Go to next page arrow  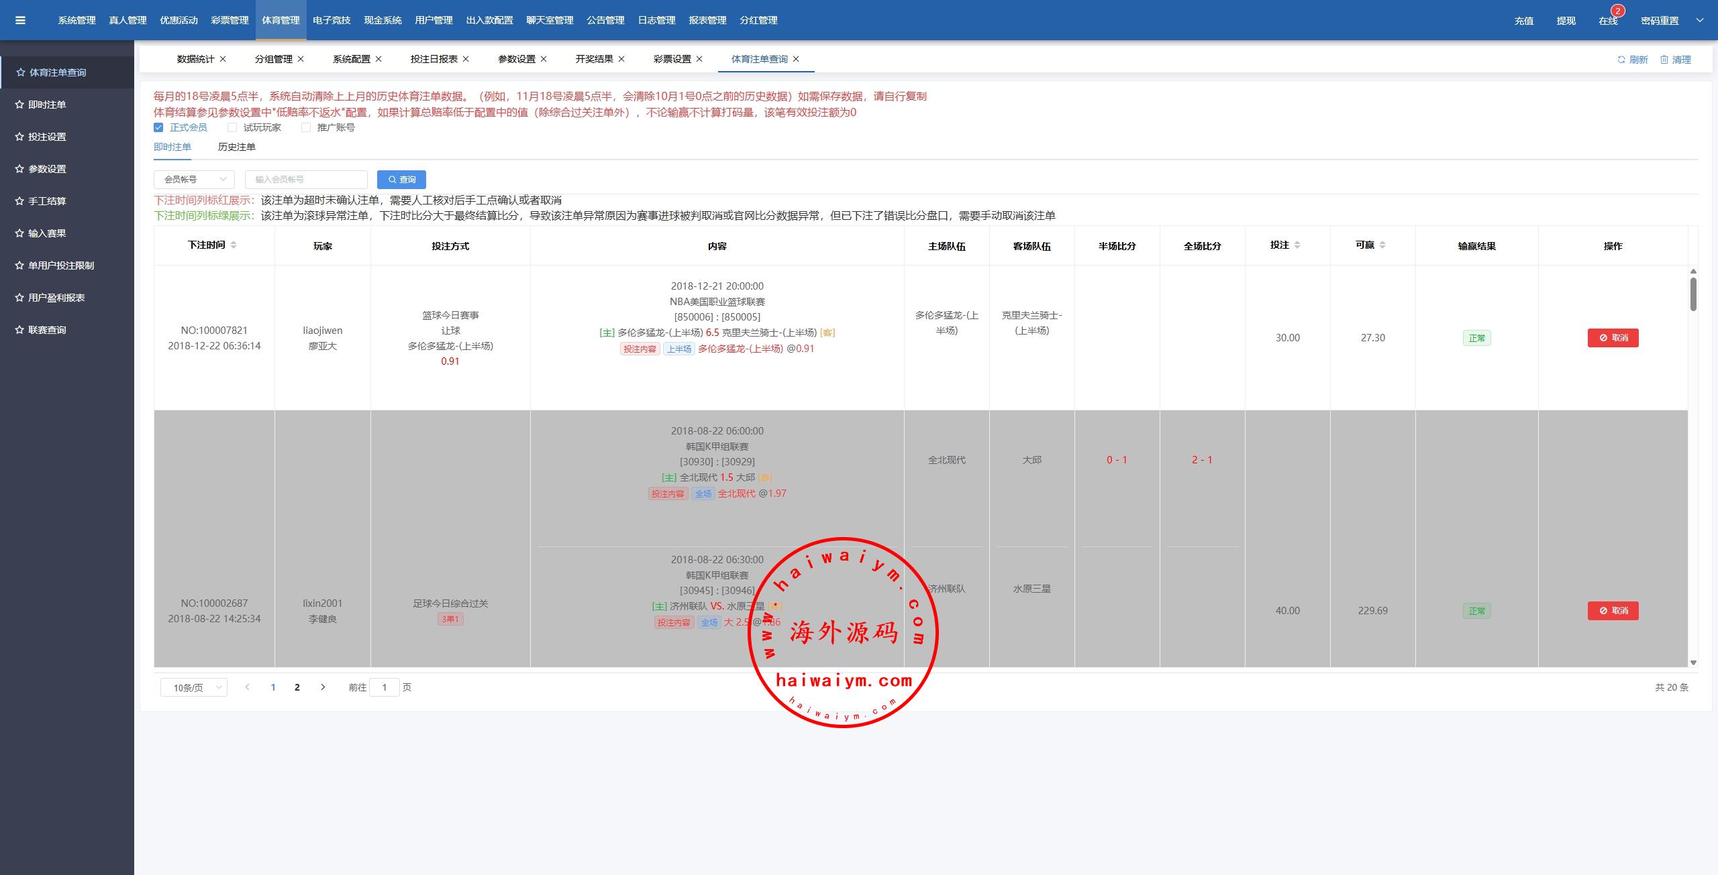coord(323,687)
